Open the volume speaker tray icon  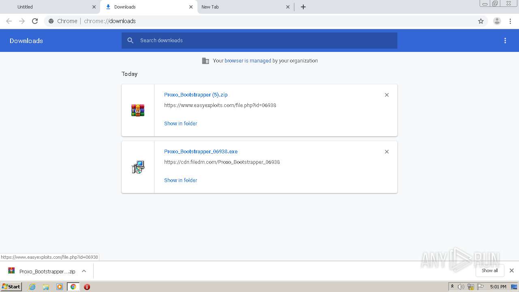pos(461,287)
